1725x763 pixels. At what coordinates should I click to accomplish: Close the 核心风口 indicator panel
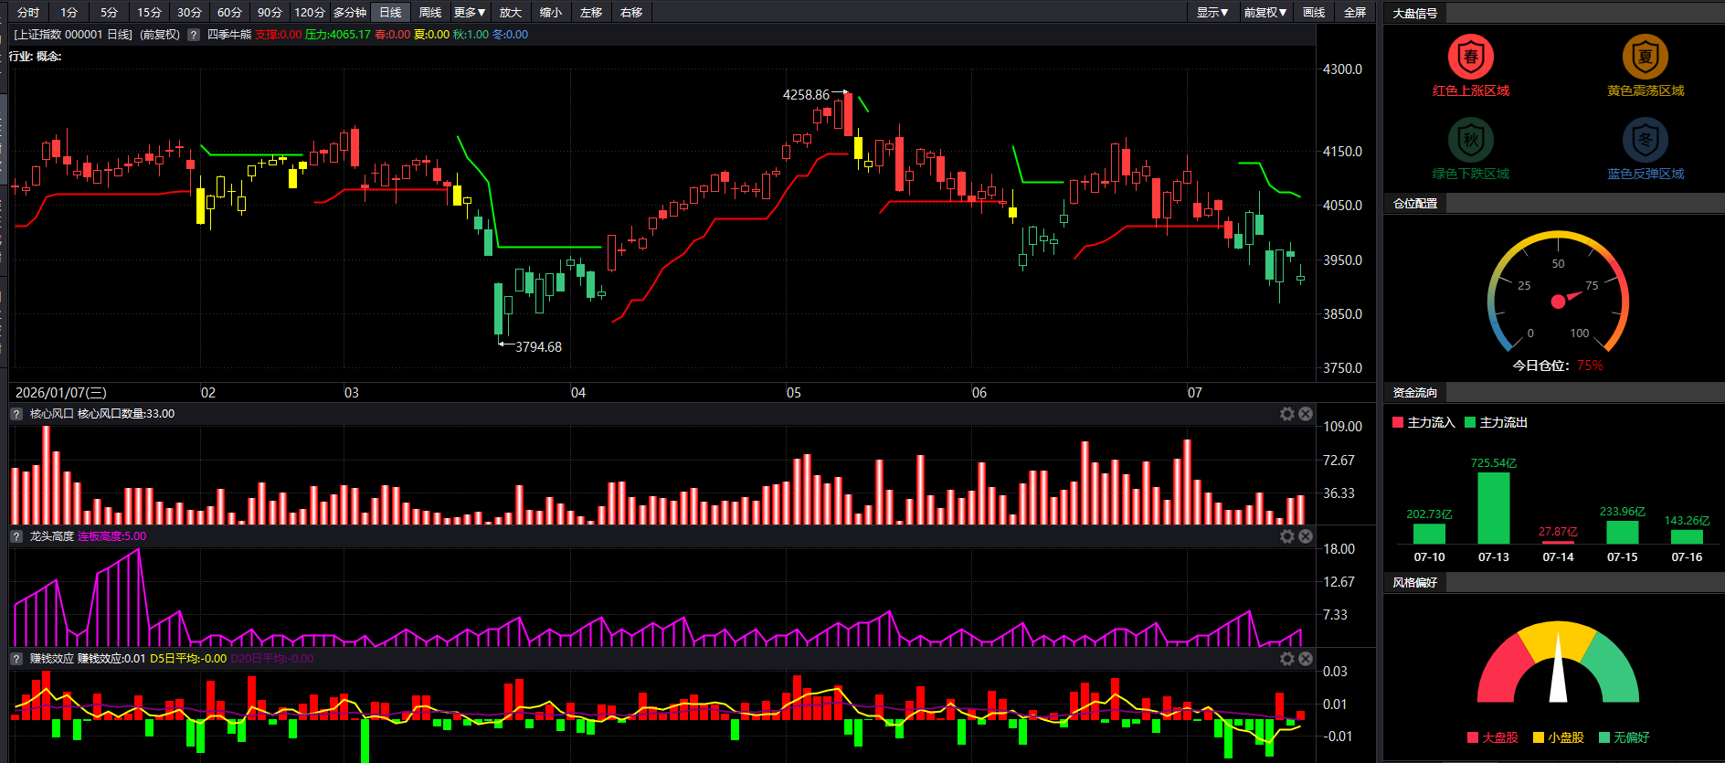point(1306,414)
